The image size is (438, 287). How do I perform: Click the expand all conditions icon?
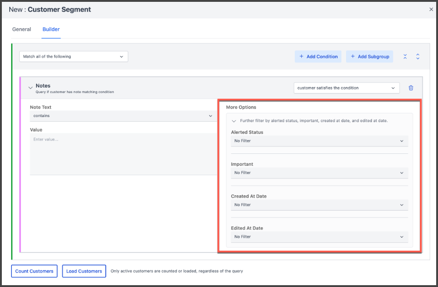coord(418,57)
